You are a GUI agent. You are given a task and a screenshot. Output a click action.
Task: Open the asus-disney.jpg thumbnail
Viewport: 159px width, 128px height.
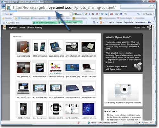(88, 88)
